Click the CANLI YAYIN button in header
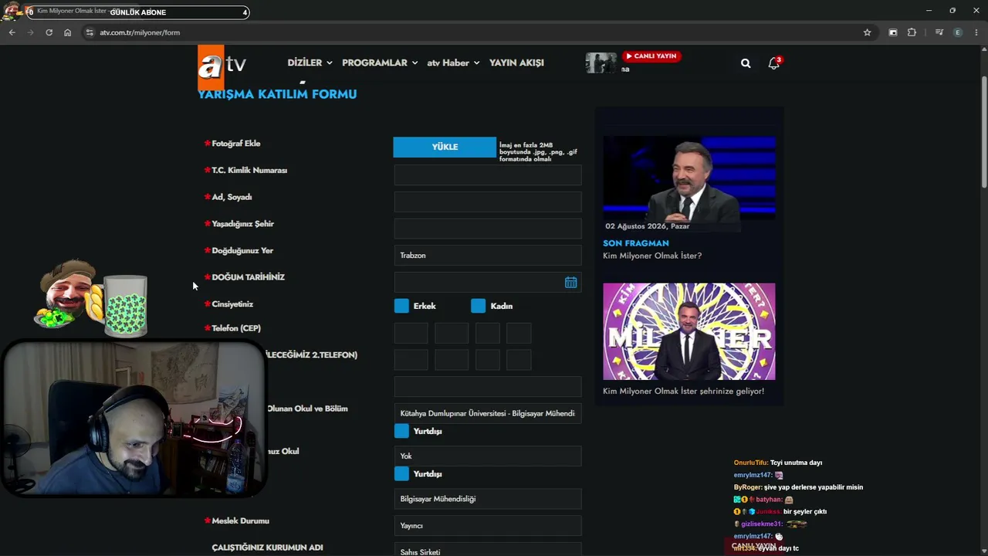The image size is (988, 556). (651, 56)
